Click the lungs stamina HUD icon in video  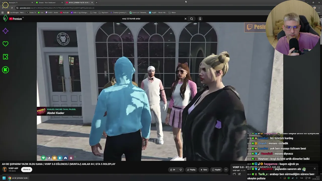pyautogui.click(x=65, y=158)
